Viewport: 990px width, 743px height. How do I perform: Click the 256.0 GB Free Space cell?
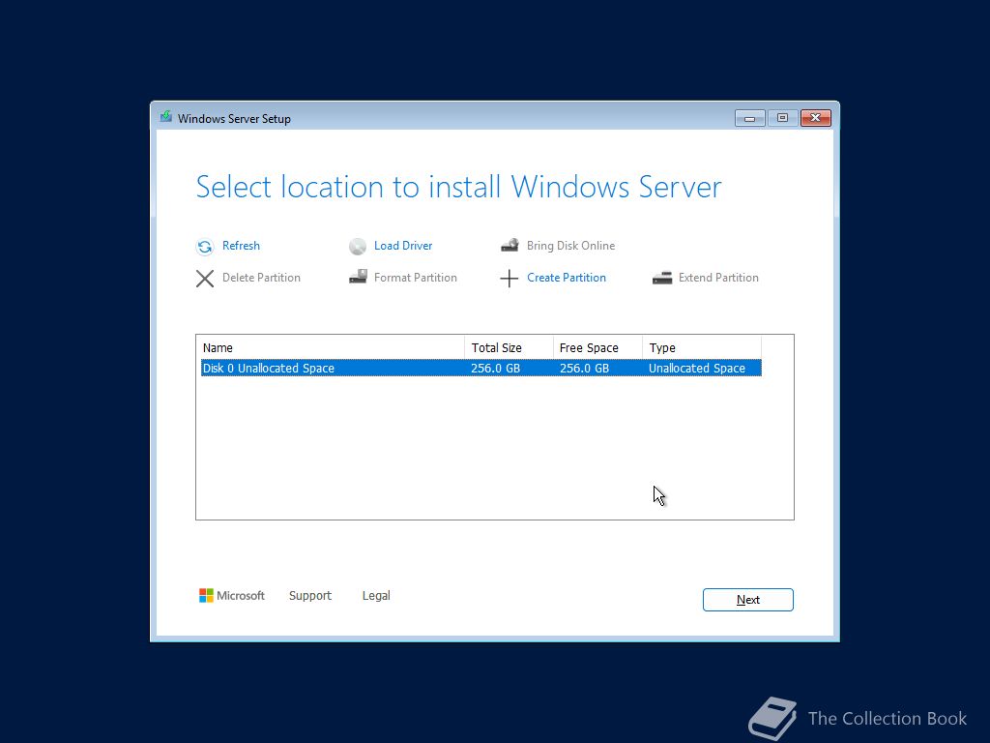point(585,369)
